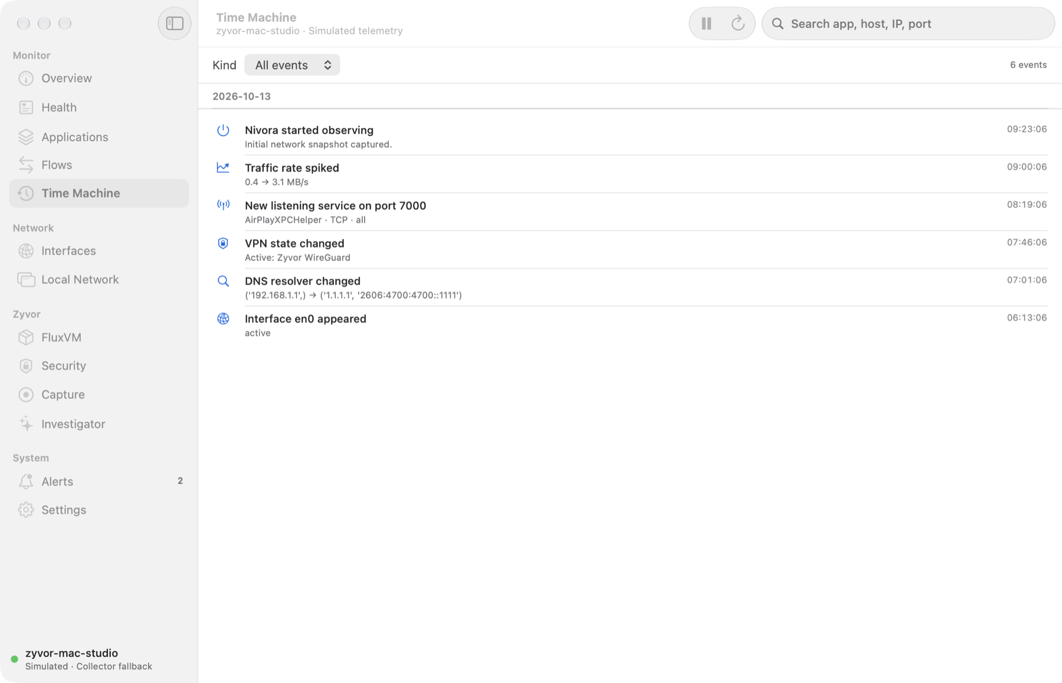The height and width of the screenshot is (683, 1062).
Task: Open the Applications page
Action: (x=99, y=137)
